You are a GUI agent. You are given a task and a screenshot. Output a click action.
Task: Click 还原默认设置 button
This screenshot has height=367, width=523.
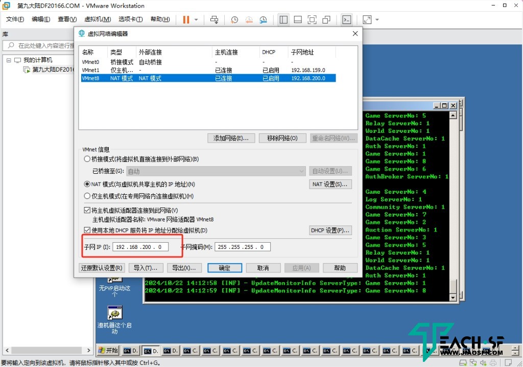(102, 268)
